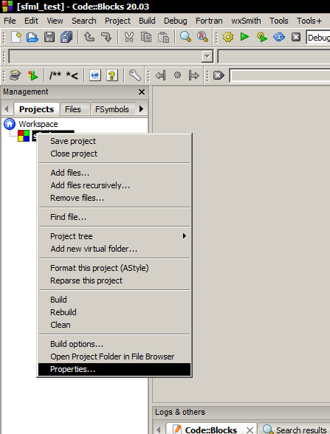The image size is (330, 434).
Task: Go to previous Logs tabs with left arrow
Action: coord(158,430)
